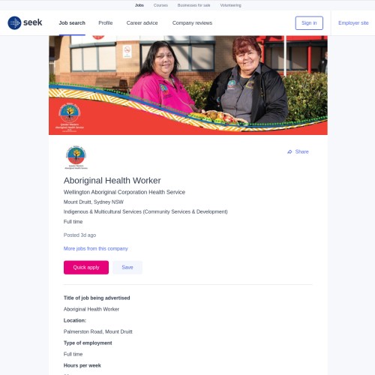Click the Share arrow icon
This screenshot has width=375, height=375.
tap(289, 151)
